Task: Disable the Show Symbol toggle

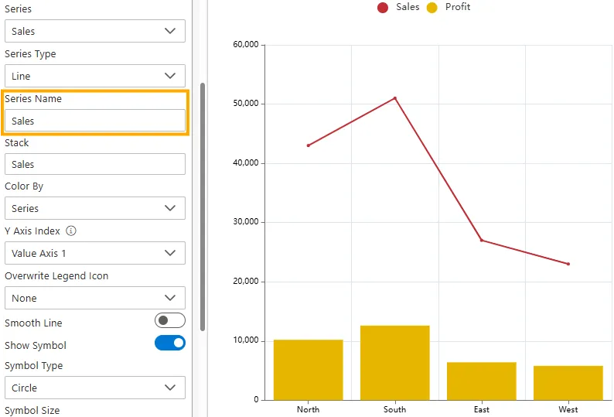Action: (170, 343)
